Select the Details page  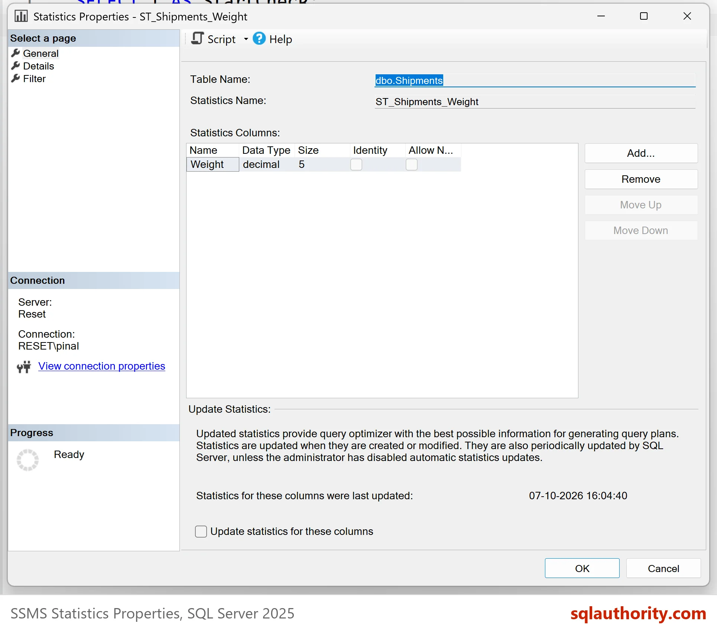[39, 66]
